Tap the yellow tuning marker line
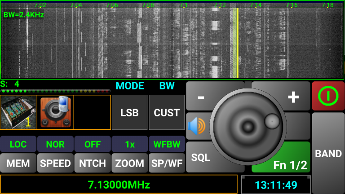The height and width of the screenshot is (194, 345). (x=238, y=43)
